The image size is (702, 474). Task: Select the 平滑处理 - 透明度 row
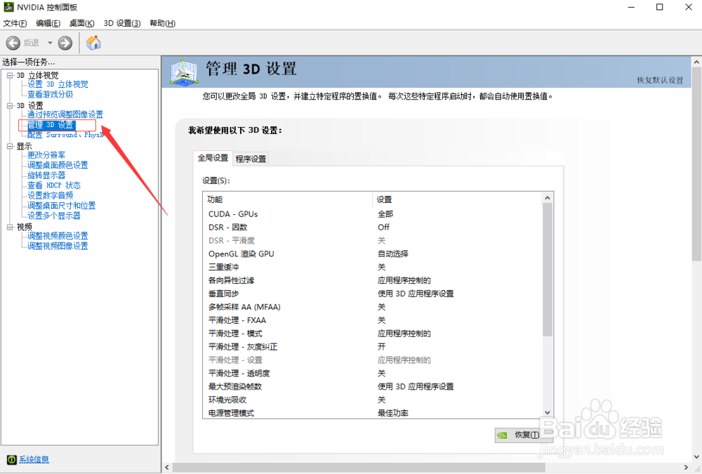pyautogui.click(x=373, y=373)
